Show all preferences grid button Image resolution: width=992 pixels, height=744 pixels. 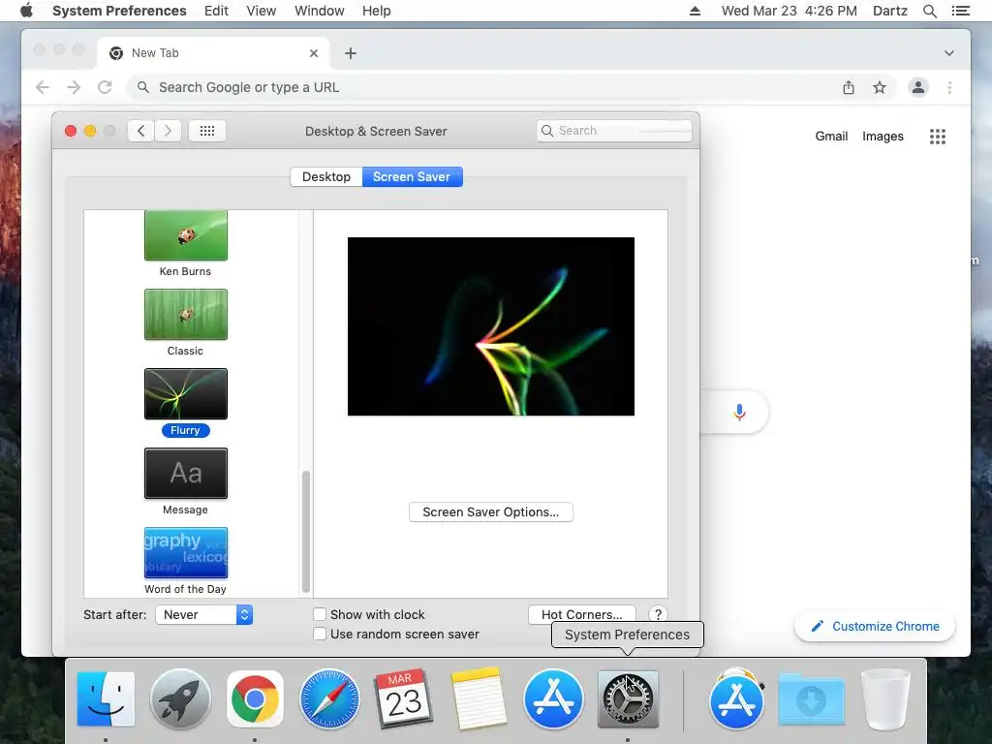pos(207,131)
